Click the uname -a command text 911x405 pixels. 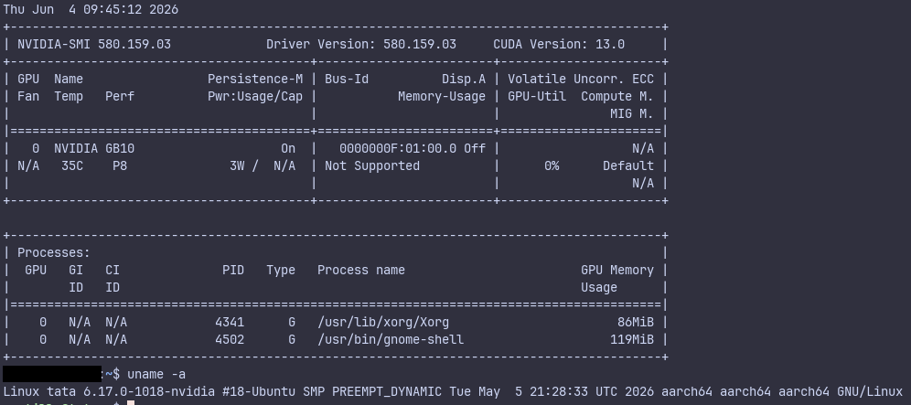156,374
